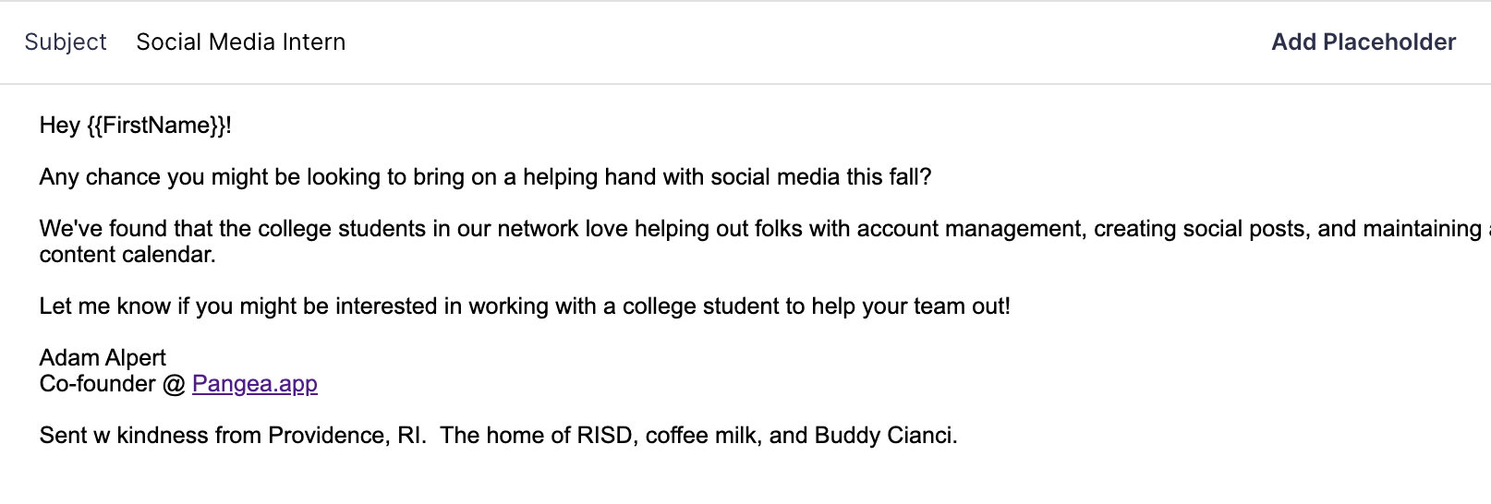
Task: Click the name Buddy Cianci
Action: pos(884,436)
